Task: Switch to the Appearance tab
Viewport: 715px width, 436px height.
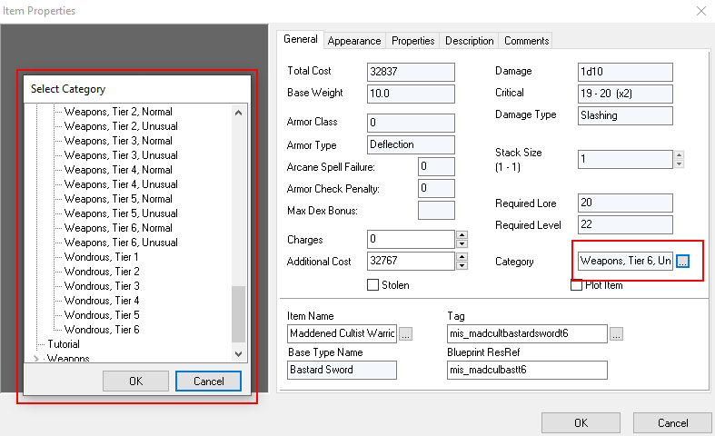Action: coord(354,41)
